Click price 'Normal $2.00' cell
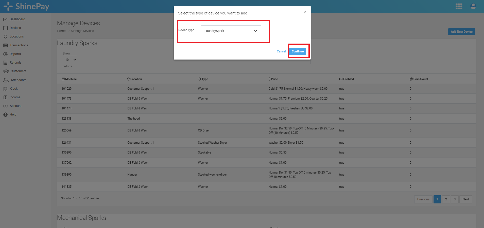Image resolution: width=484 pixels, height=228 pixels. 278,119
